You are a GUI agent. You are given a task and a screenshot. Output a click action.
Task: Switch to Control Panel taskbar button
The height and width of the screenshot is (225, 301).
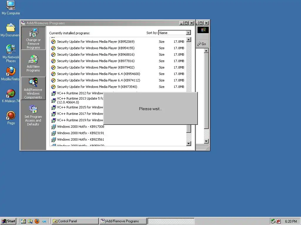click(x=75, y=221)
